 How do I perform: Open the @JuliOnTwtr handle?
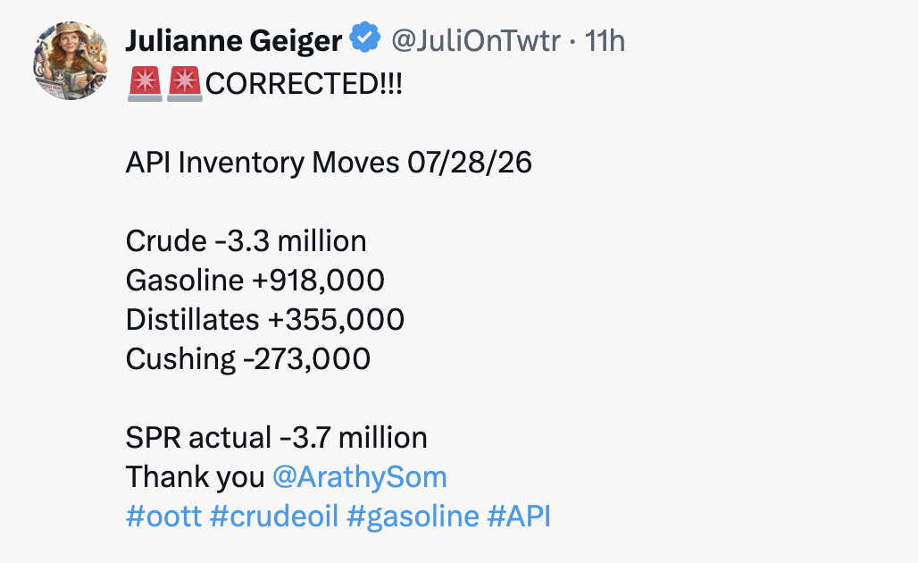pyautogui.click(x=475, y=40)
